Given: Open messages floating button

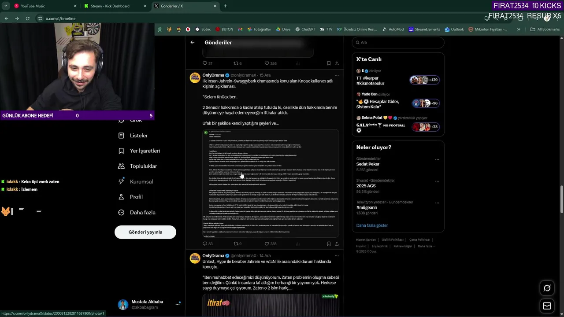Looking at the screenshot, I should [x=547, y=306].
